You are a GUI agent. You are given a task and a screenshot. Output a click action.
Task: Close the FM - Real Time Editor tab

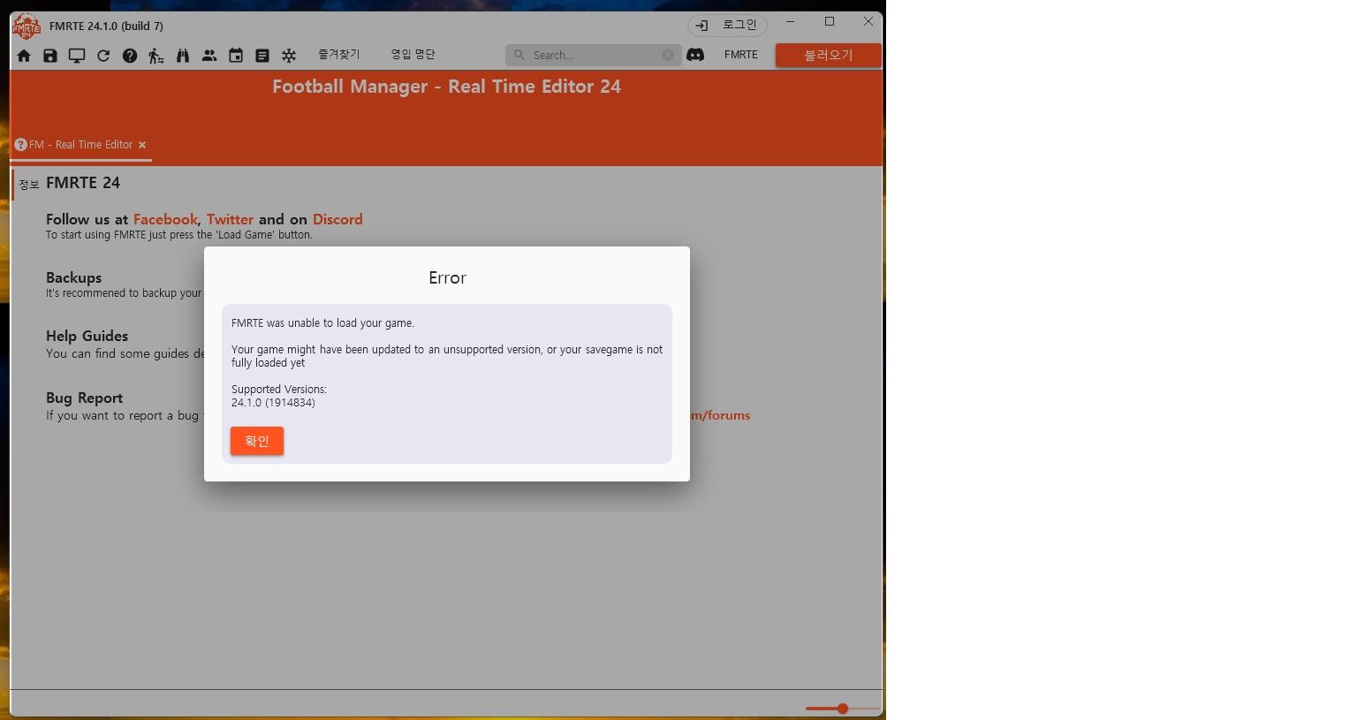[142, 145]
